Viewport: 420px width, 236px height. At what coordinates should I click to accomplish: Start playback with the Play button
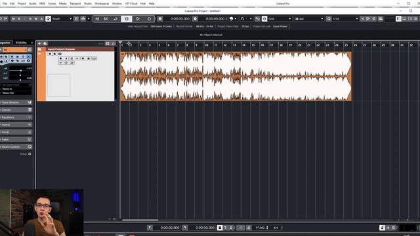138,19
